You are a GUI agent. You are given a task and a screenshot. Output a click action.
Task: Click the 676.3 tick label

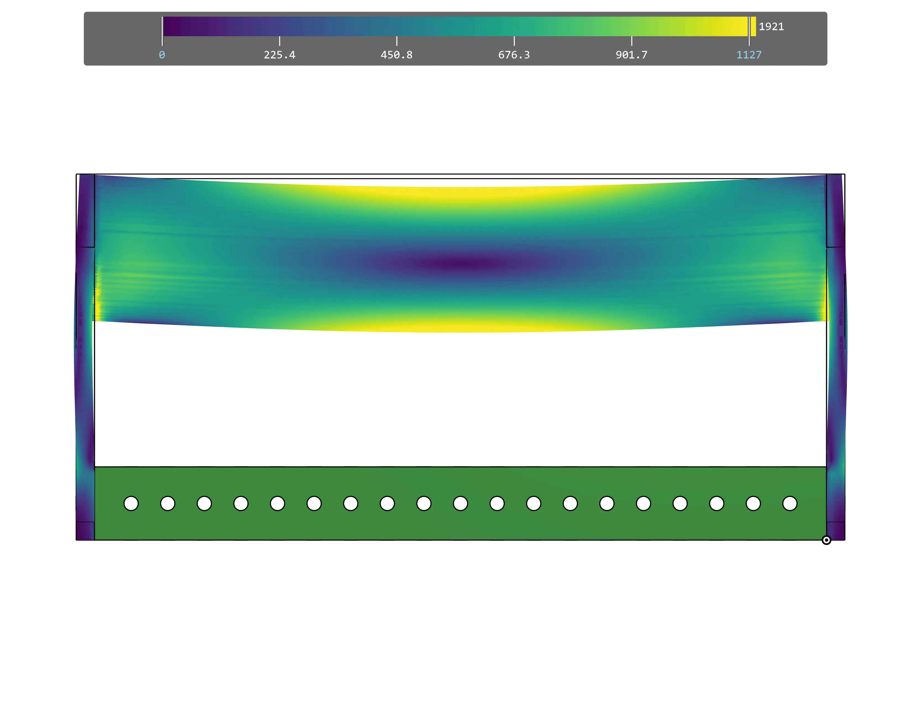point(514,55)
